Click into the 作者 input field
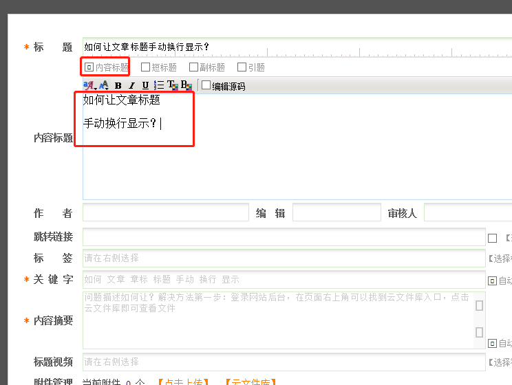Screen dimensions: 512x385 pos(165,212)
